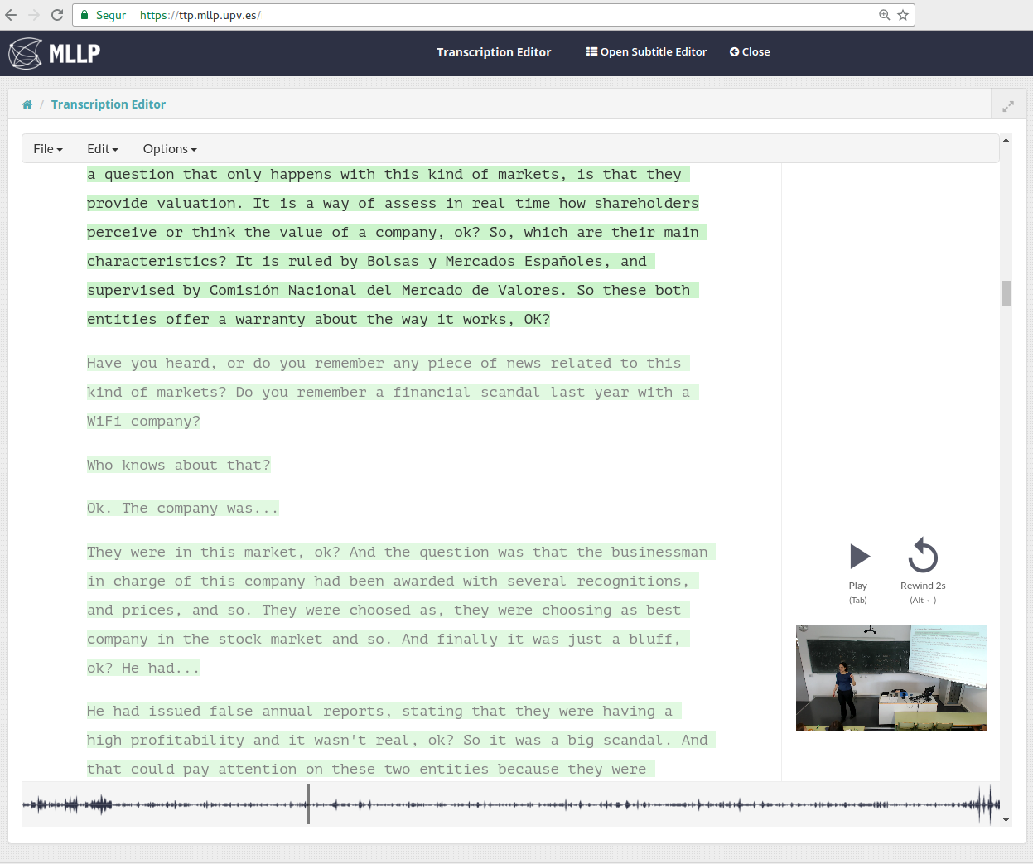Bookmark the page with the star icon
1033x864 pixels.
(903, 15)
